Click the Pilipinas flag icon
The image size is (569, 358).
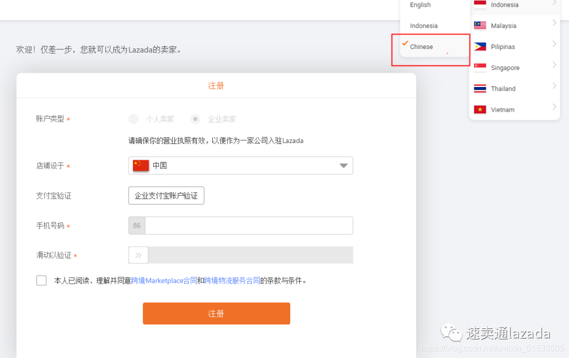point(480,46)
